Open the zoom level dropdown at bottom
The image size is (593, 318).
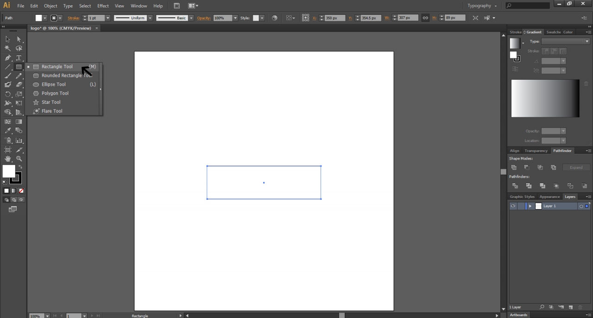47,316
